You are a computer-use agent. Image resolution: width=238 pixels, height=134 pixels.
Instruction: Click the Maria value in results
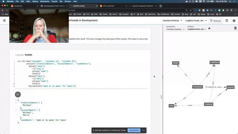(x=26, y=115)
